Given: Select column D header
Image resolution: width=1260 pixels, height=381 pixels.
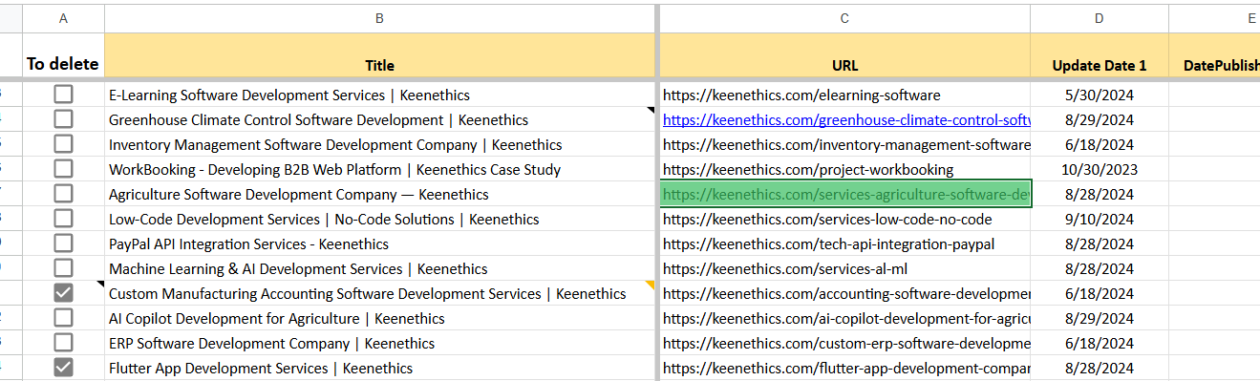Looking at the screenshot, I should 1100,18.
